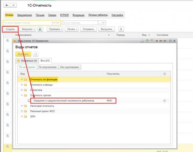Expand the Отчетность по физлицам folder
This screenshot has width=193, height=152.
(22, 79)
